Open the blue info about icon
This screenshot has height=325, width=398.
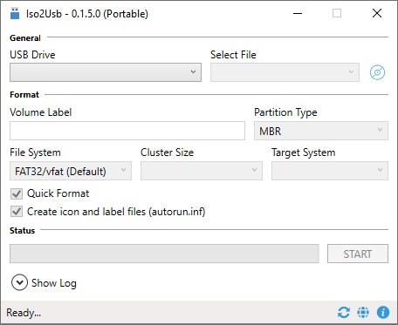click(383, 313)
